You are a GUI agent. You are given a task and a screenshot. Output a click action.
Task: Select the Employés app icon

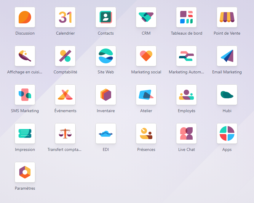pyautogui.click(x=186, y=95)
